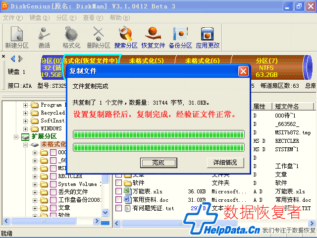Open the 分区(P) menu
Image resolution: width=317 pixels, height=238 pixels.
66,18
